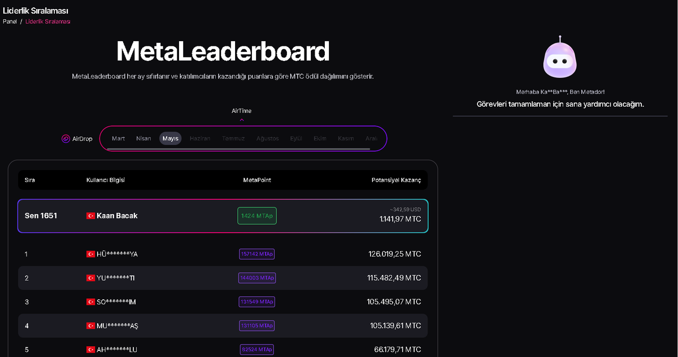This screenshot has width=678, height=357.
Task: Open the Panel breadcrumb link
Action: coord(10,21)
